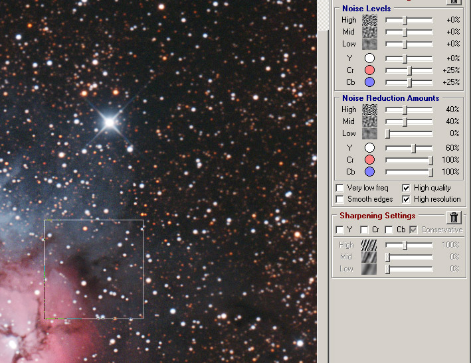Click the Cr noise reduction 100% value
Screen dimensions: 471x363
(450, 160)
